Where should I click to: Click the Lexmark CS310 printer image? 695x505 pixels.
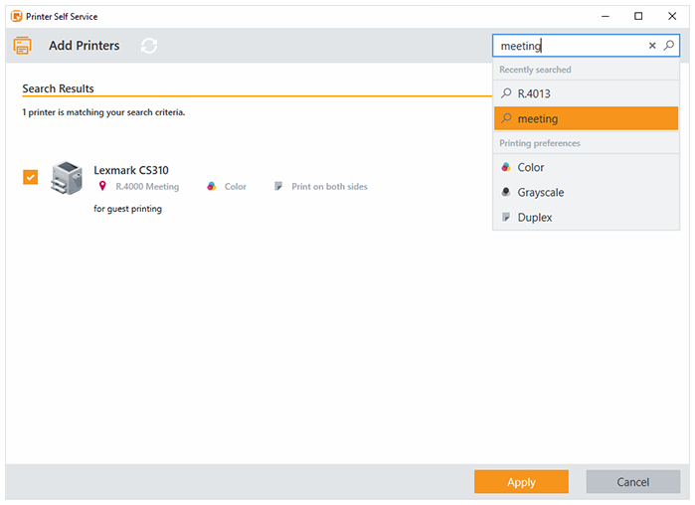pos(67,178)
